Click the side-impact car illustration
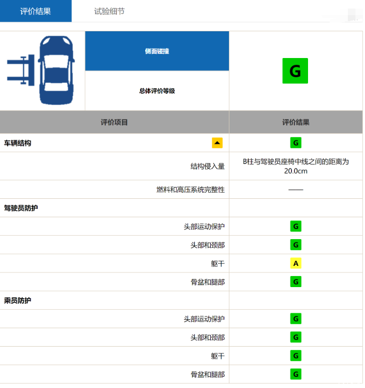Viewport: 365px width, 388px height. click(41, 70)
